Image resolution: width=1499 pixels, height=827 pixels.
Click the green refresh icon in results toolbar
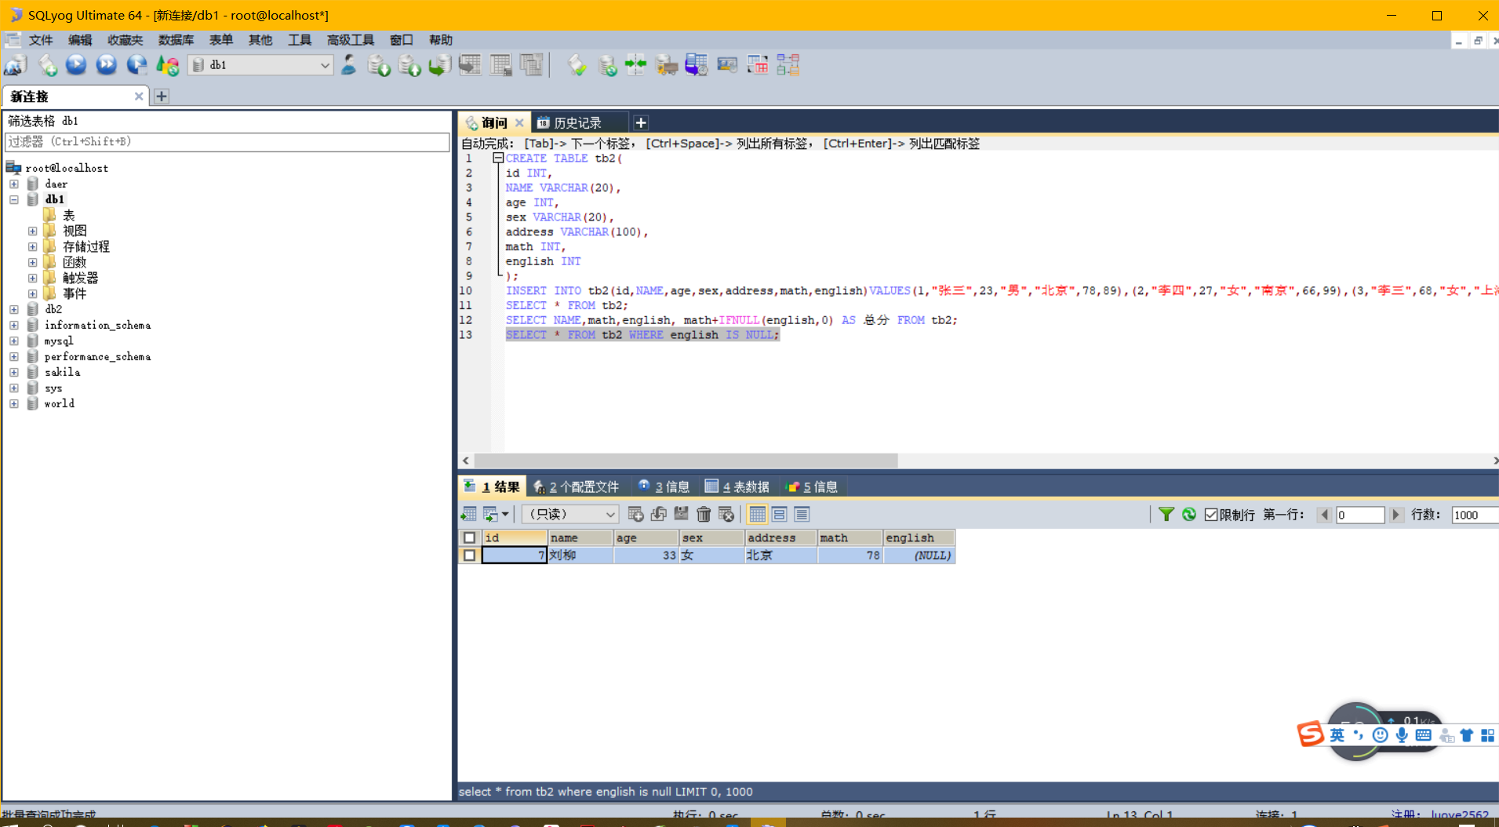tap(1189, 515)
